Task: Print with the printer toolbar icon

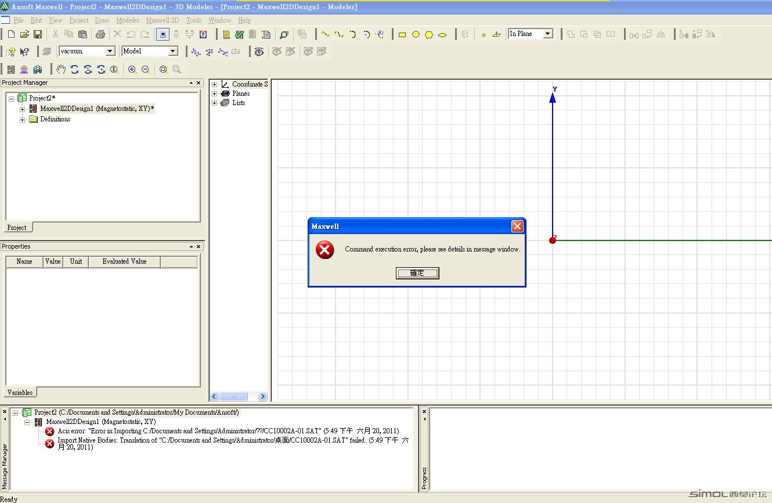Action: tap(100, 34)
